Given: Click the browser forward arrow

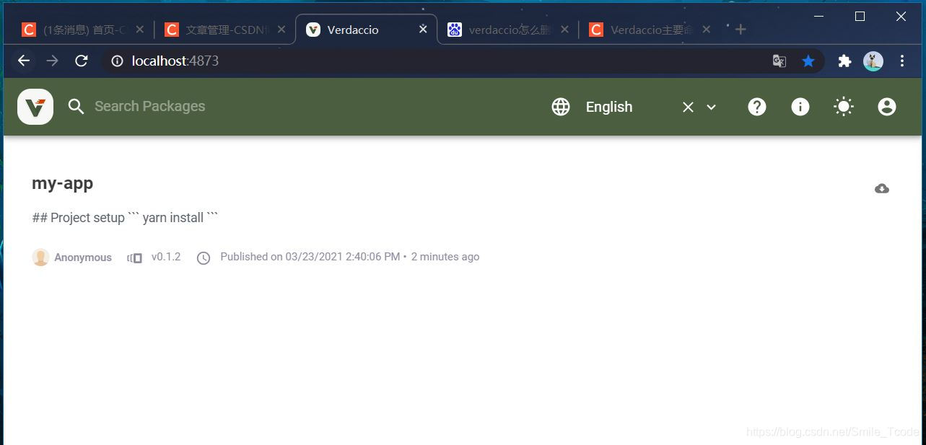Looking at the screenshot, I should (x=52, y=61).
